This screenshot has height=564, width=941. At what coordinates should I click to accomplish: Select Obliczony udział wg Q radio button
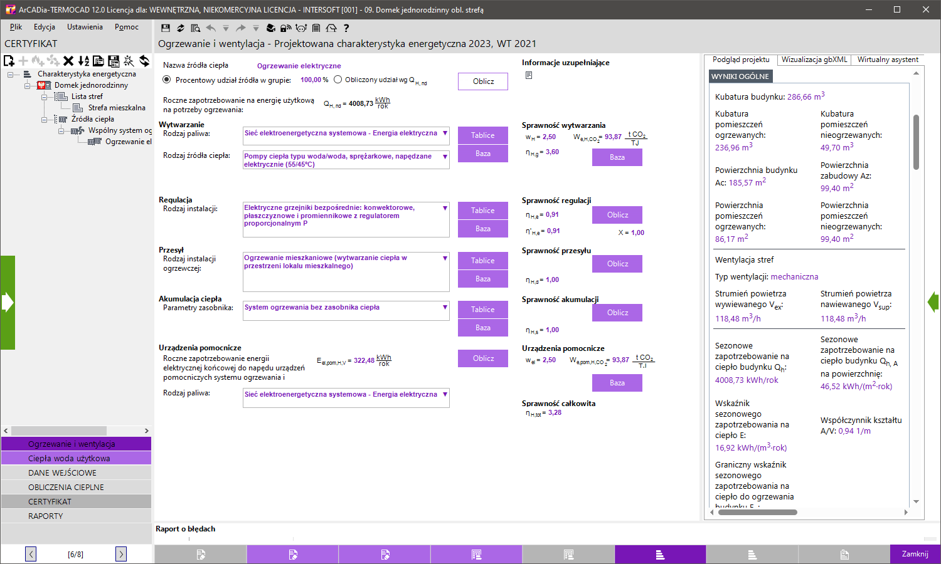[x=338, y=80]
